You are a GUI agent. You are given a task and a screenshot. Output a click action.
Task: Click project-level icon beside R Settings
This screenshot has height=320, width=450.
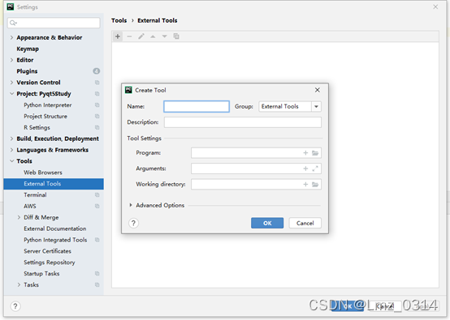click(x=97, y=127)
